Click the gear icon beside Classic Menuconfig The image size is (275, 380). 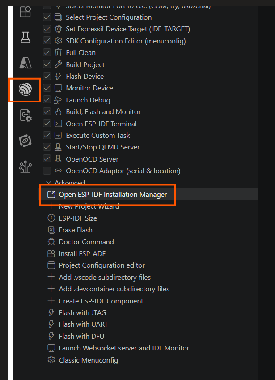51,360
